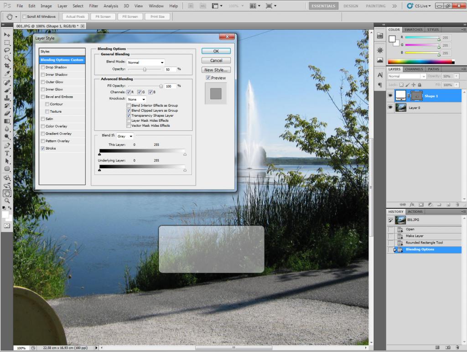The image size is (467, 352).
Task: Open the Blend If channel dropdown
Action: (125, 136)
